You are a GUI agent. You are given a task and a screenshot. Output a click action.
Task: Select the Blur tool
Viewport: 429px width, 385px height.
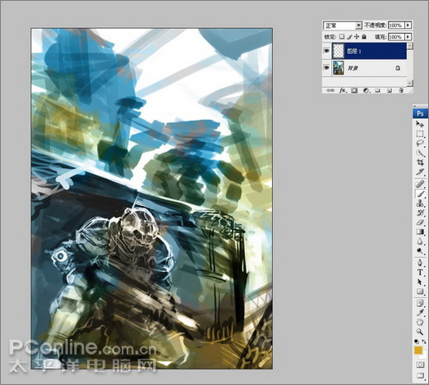tap(420, 241)
